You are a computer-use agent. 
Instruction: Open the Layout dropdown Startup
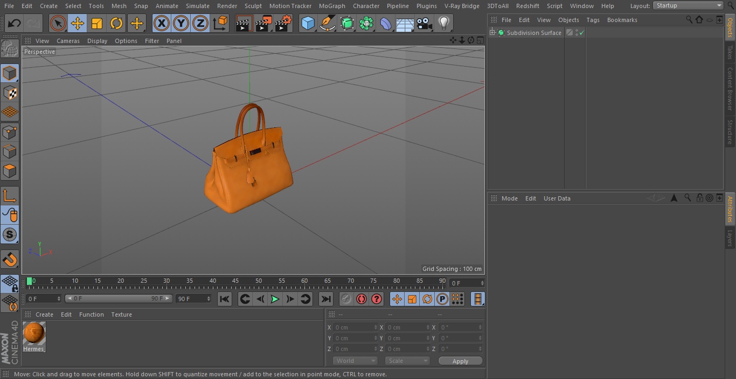tap(688, 5)
